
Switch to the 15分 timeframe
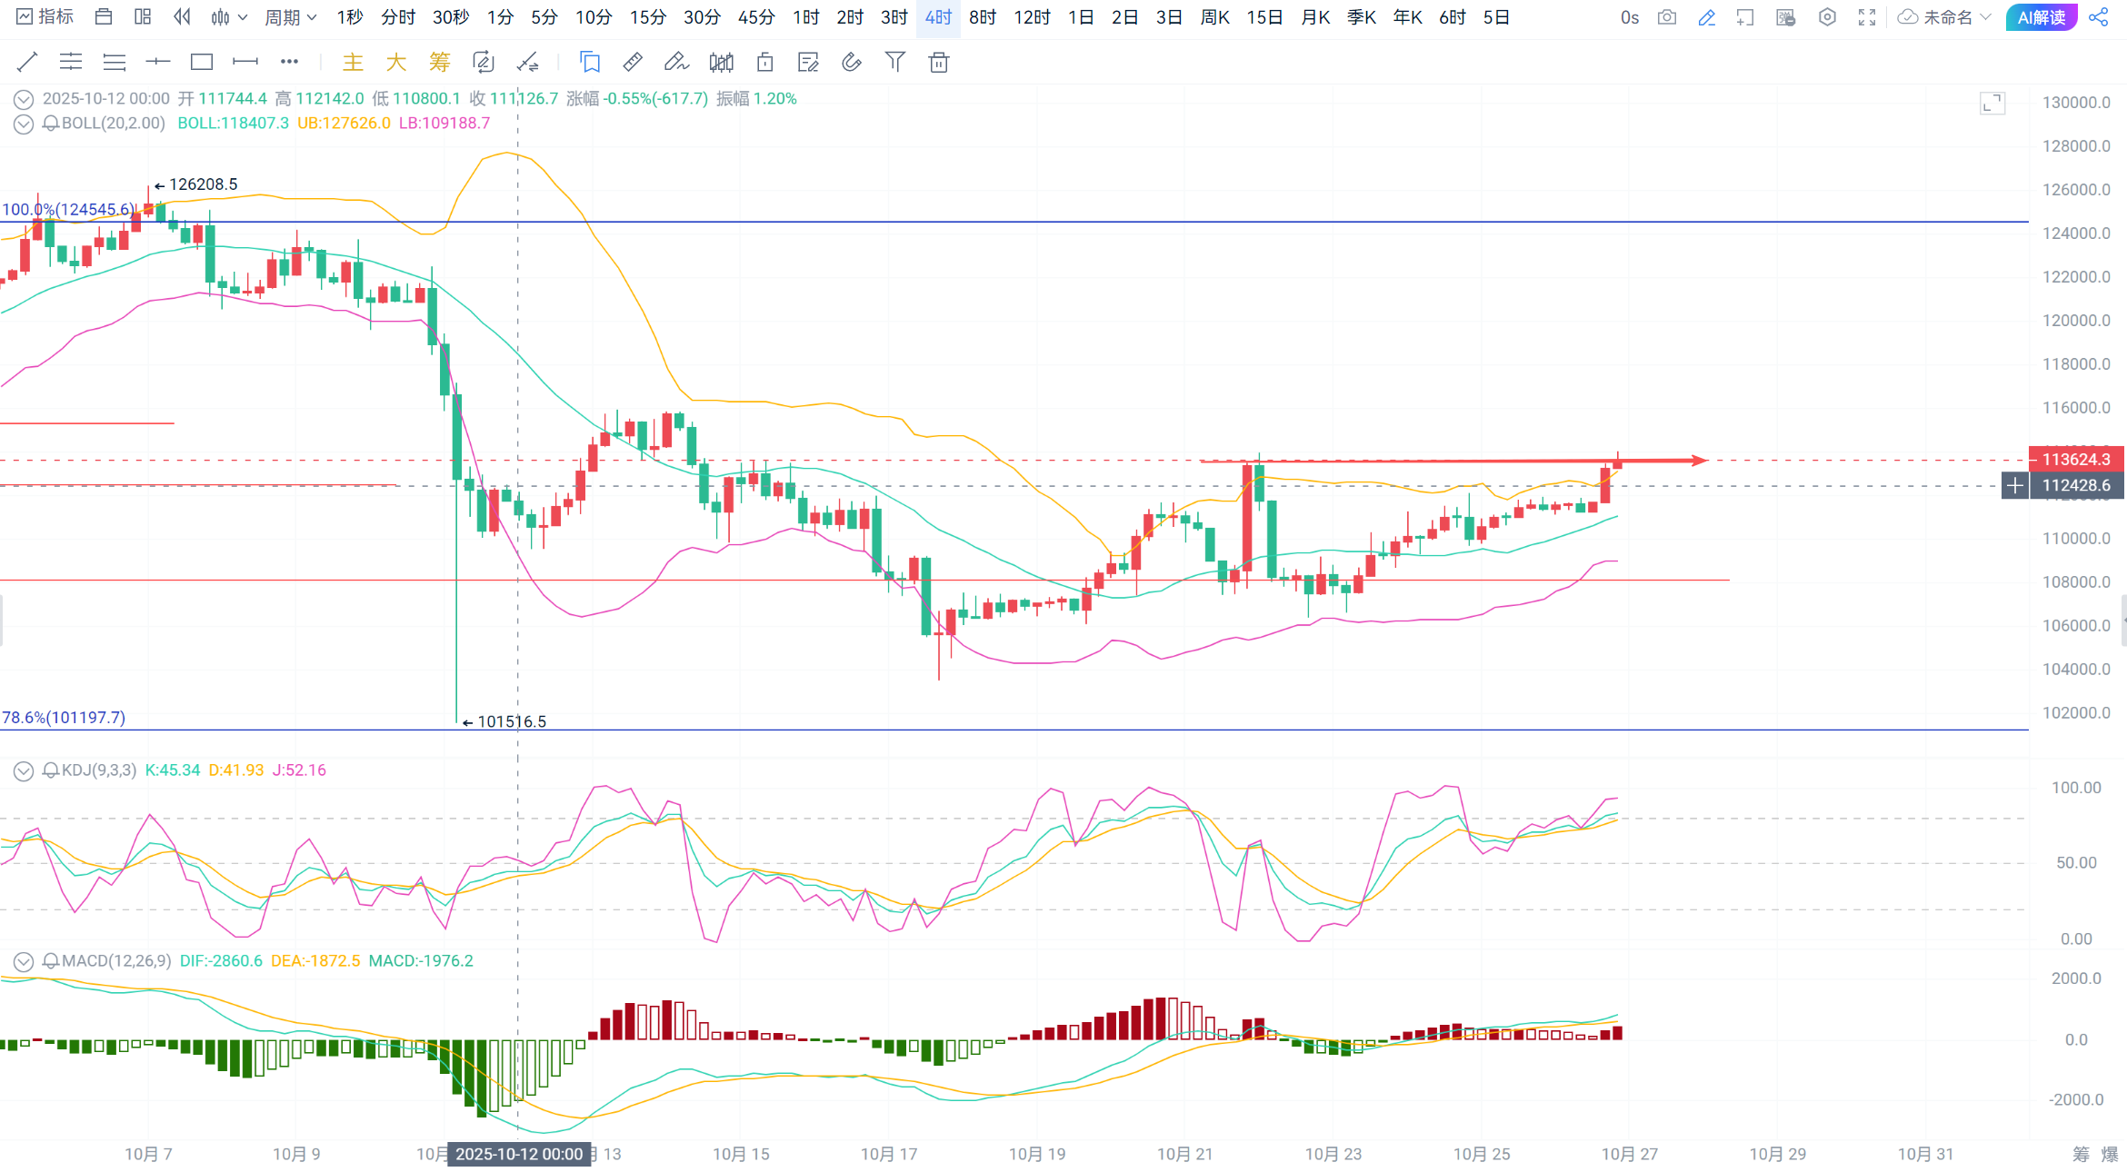pyautogui.click(x=647, y=17)
